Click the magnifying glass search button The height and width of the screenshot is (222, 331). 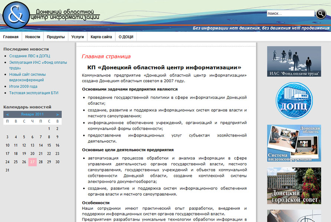click(x=321, y=14)
